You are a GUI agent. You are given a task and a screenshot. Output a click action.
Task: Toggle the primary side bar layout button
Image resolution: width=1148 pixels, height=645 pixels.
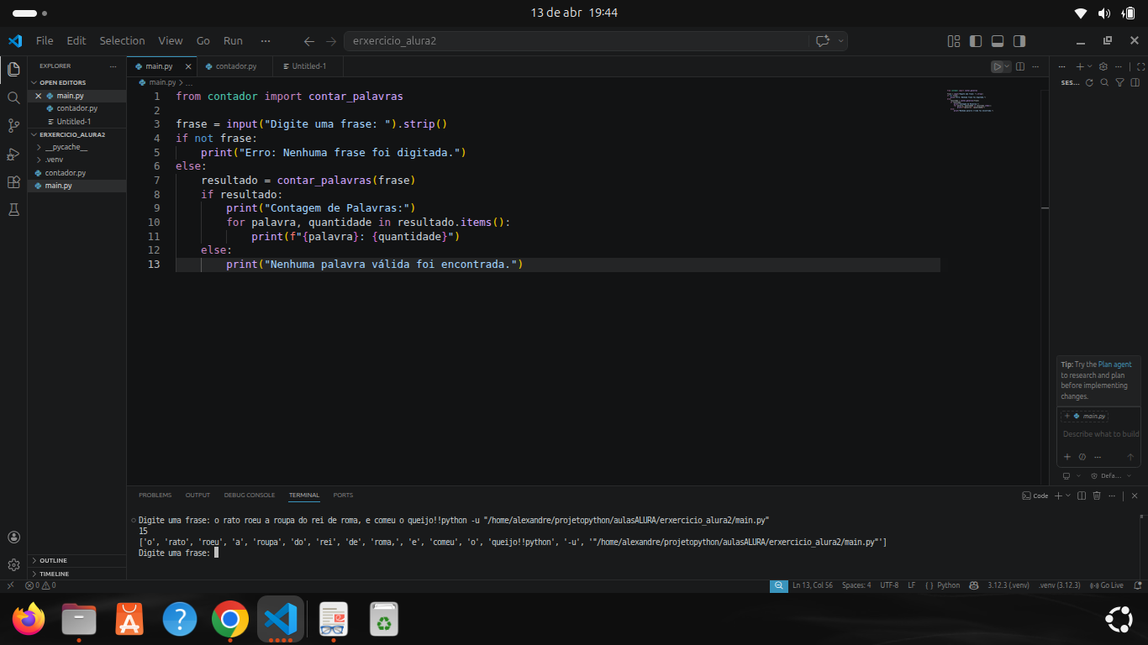(976, 41)
